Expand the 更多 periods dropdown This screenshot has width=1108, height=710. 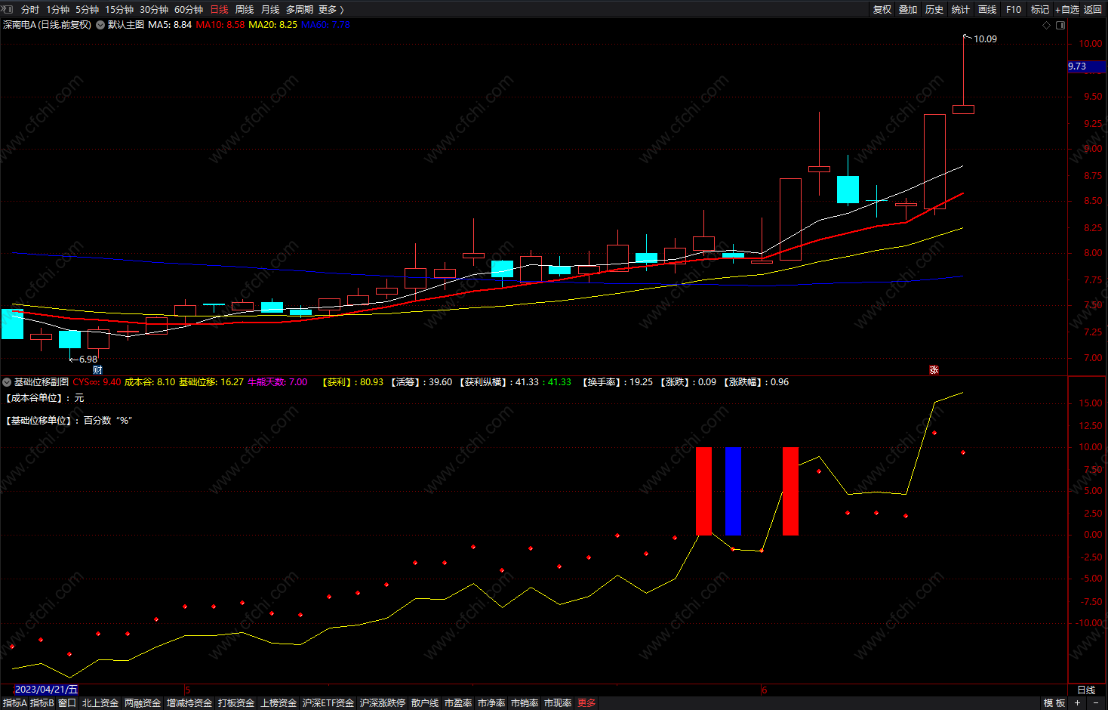tap(331, 10)
